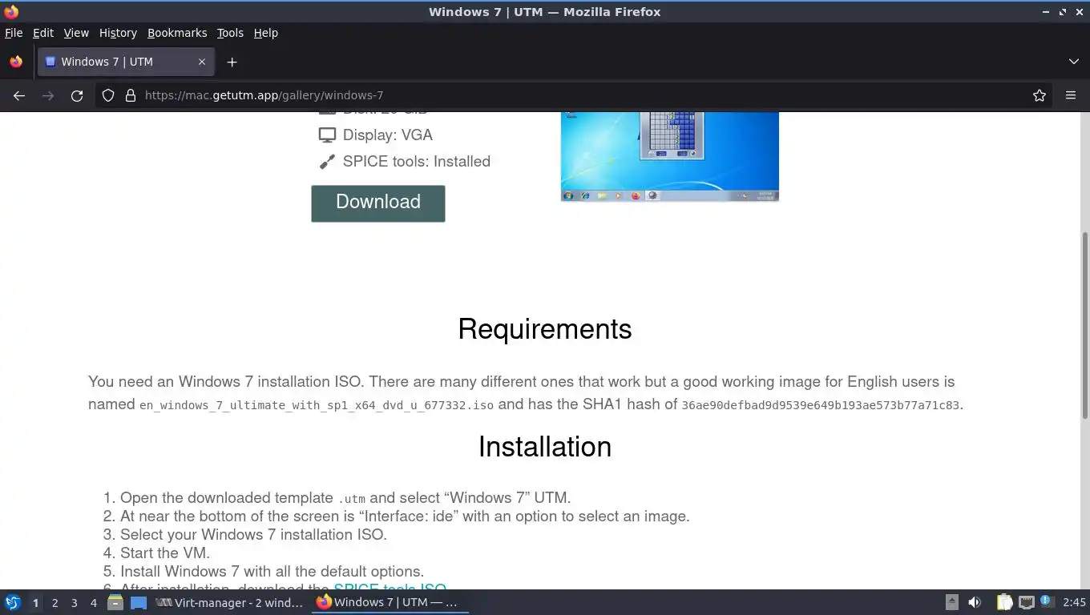Open the File menu
The height and width of the screenshot is (615, 1090).
[14, 33]
